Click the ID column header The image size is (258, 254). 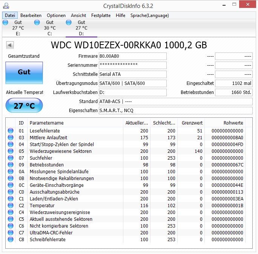point(21,123)
